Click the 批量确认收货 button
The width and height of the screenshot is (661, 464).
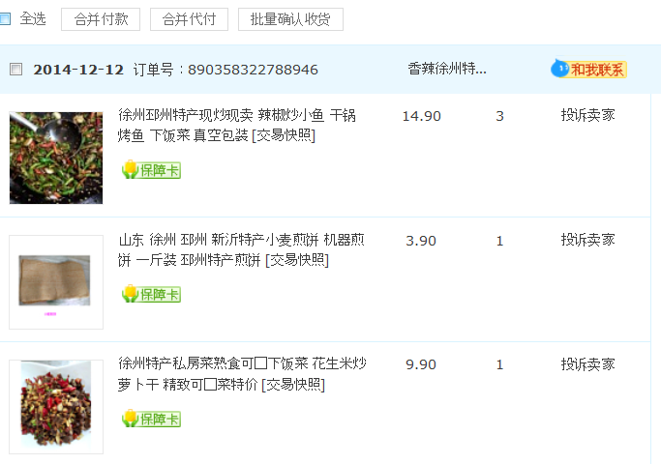click(x=290, y=19)
